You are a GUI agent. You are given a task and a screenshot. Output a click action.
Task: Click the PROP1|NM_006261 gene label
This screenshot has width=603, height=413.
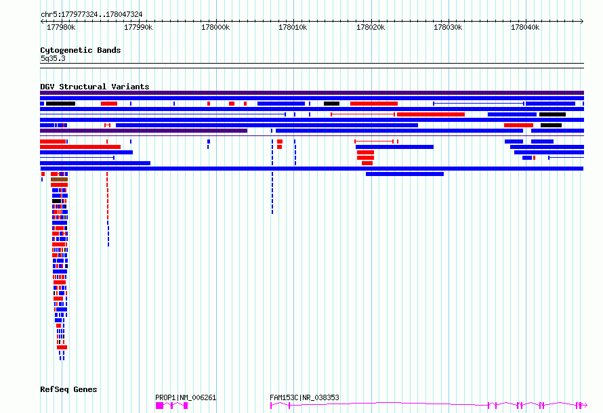pos(186,397)
